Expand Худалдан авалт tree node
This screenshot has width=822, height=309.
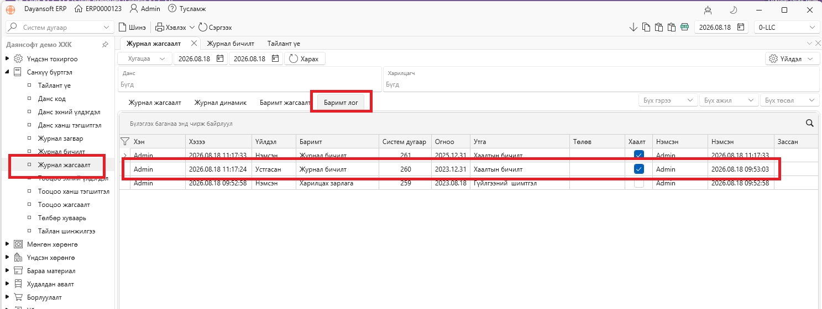point(7,284)
